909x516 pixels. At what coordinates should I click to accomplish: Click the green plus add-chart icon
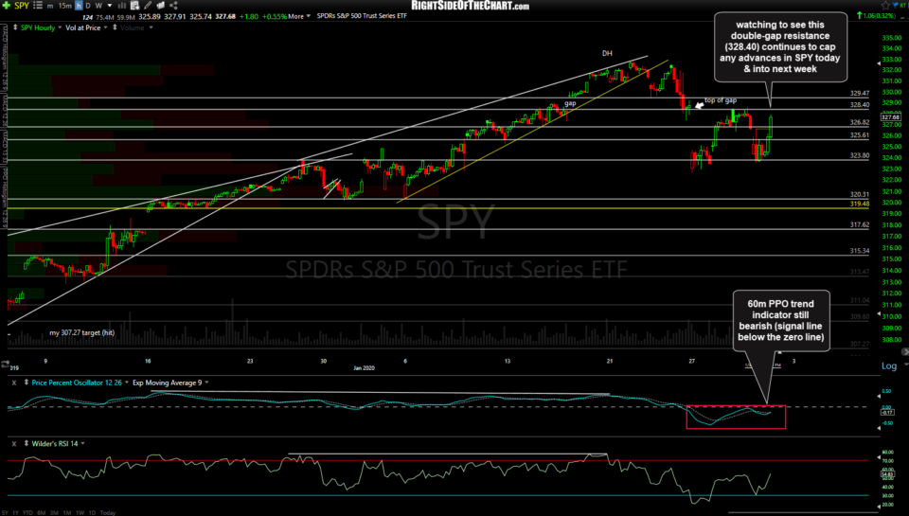pyautogui.click(x=6, y=6)
